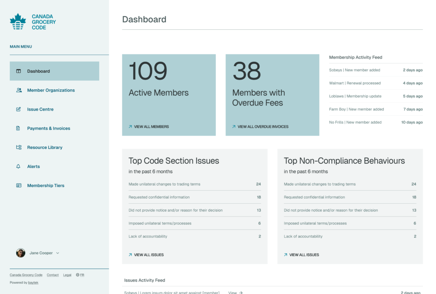Open View All Overdue Invoices link
This screenshot has height=294, width=436.
pos(263,127)
